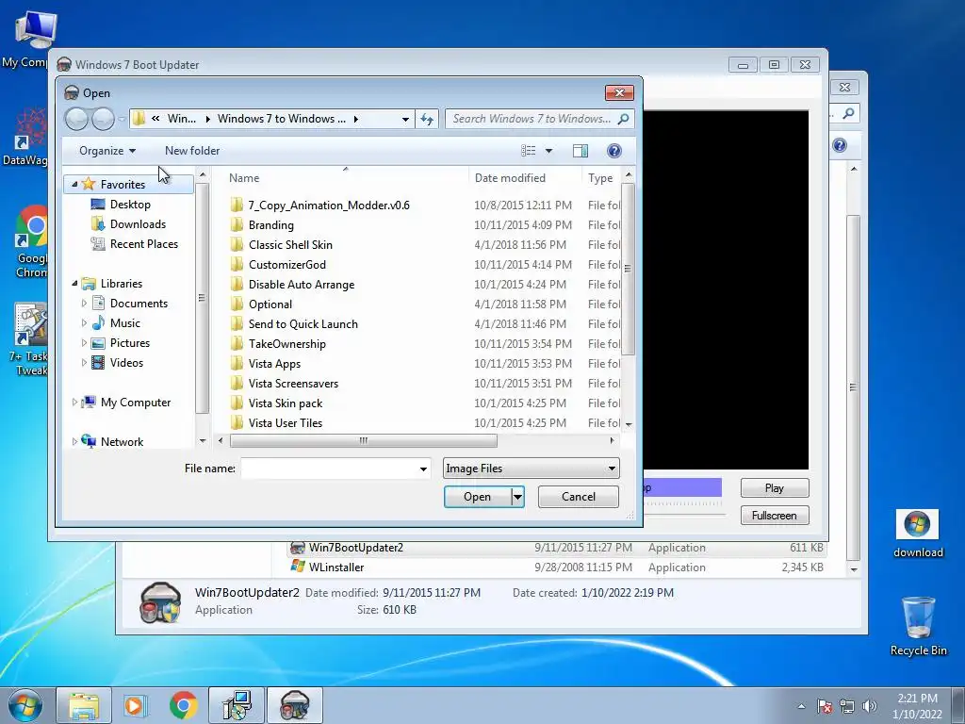
Task: Click New folder
Action: click(x=192, y=151)
